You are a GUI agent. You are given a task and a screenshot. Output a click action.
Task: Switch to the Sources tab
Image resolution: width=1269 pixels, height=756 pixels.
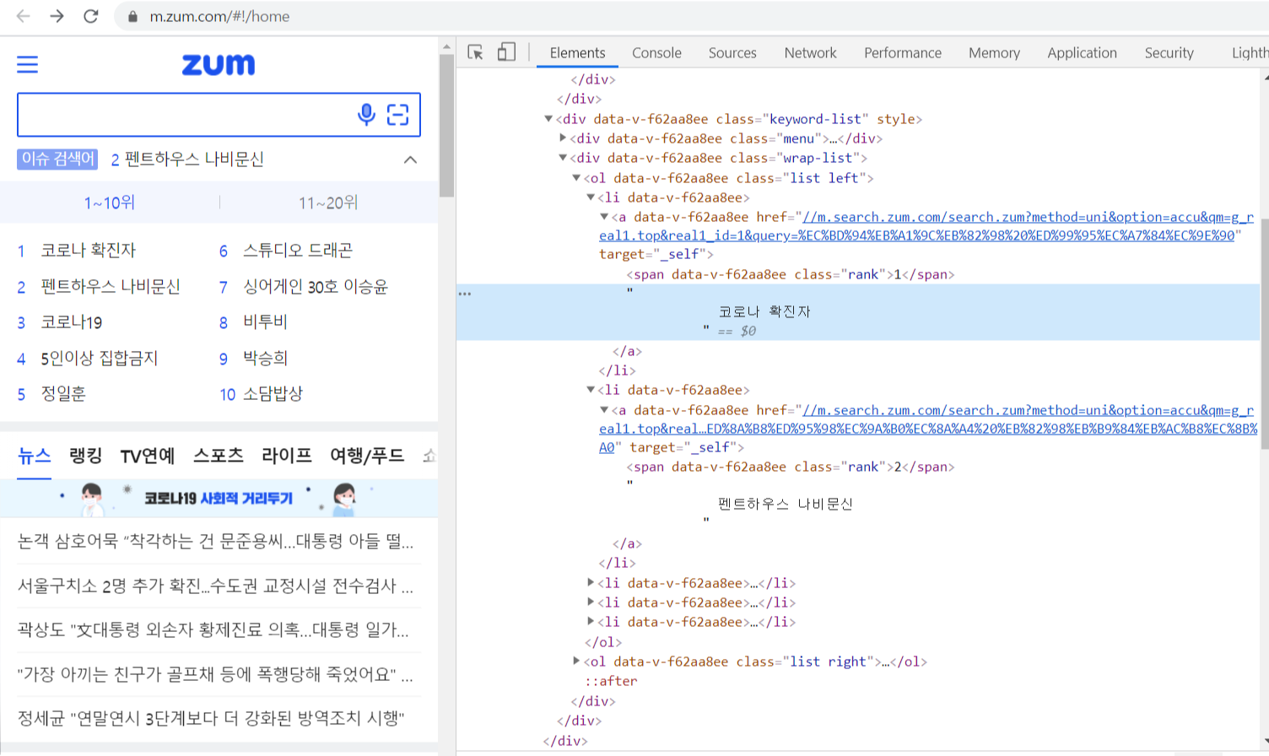pyautogui.click(x=732, y=52)
